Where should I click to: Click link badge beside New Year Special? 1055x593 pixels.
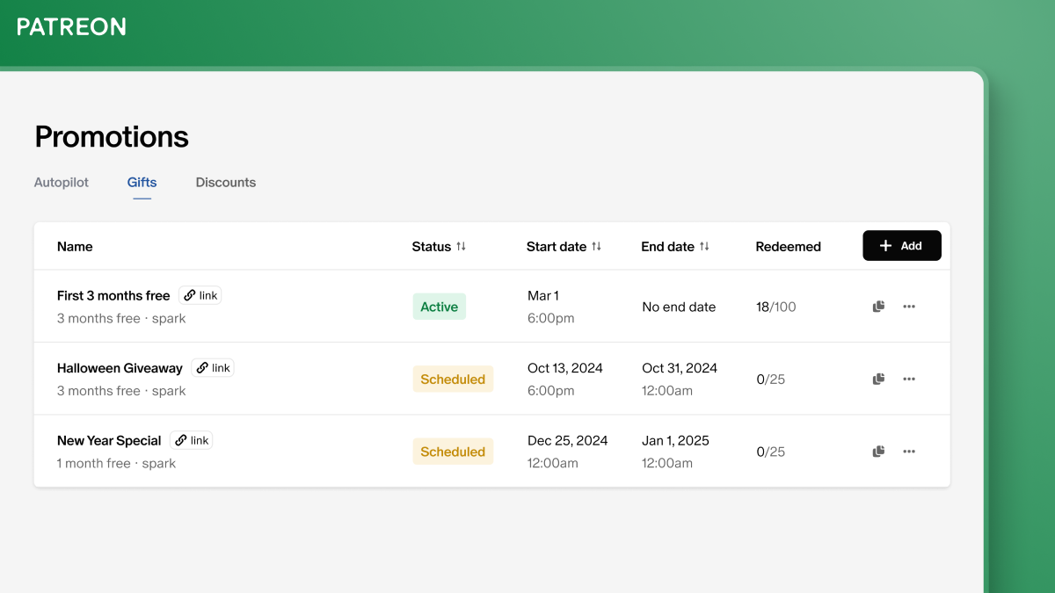pos(192,440)
